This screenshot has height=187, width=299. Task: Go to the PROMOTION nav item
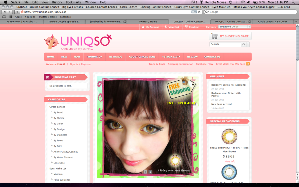point(94,57)
